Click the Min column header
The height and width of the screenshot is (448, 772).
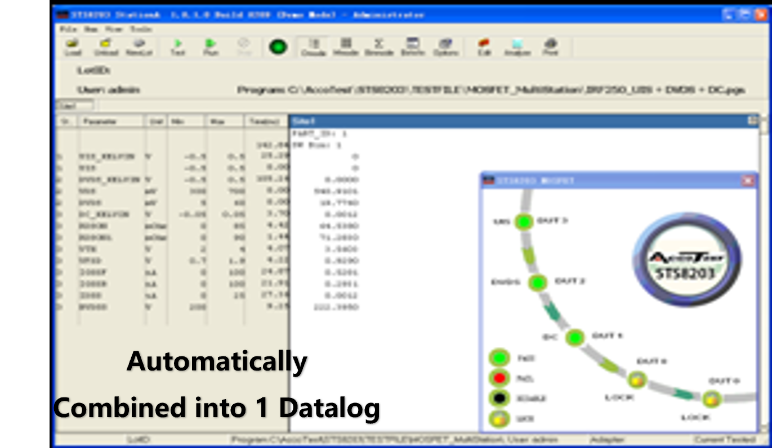[186, 121]
